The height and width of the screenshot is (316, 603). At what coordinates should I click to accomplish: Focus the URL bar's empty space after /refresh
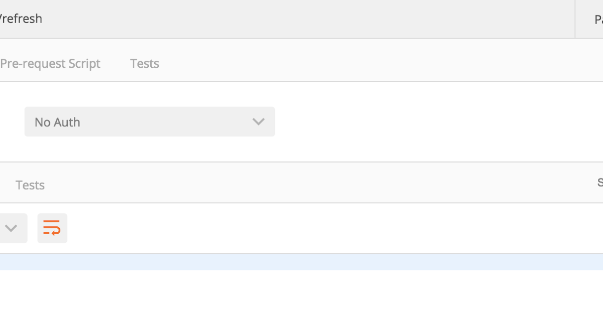point(301,19)
